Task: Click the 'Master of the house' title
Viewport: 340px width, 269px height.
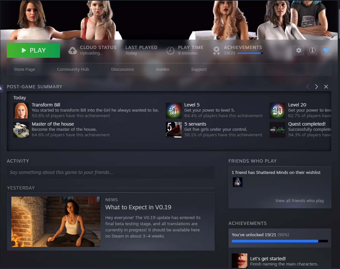Action: click(53, 124)
